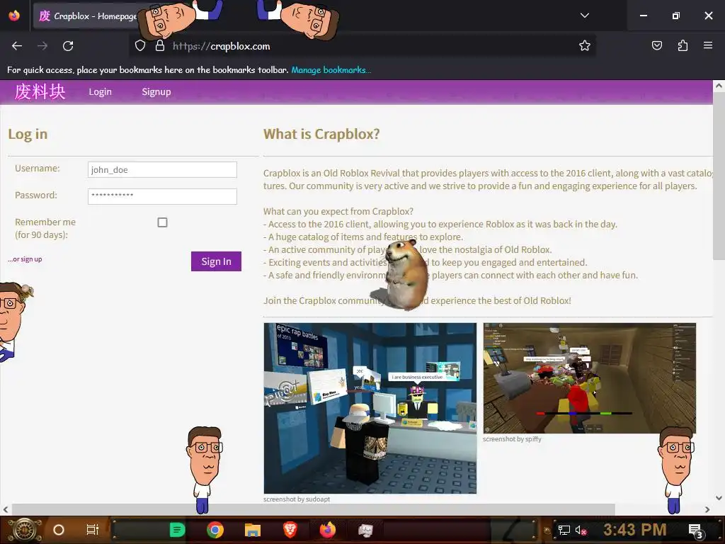Reload the Crapblox page
725x544 pixels.
point(68,46)
